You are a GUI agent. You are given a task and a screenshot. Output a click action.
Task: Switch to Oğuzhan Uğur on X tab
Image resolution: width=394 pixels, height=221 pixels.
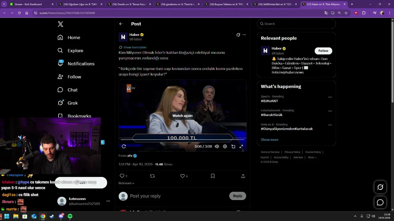tap(80, 4)
